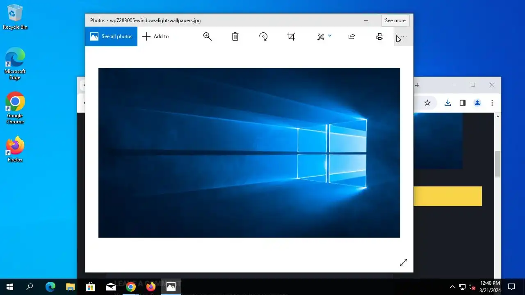The image size is (525, 295).
Task: Toggle Chrome side panel icon
Action: click(463, 103)
